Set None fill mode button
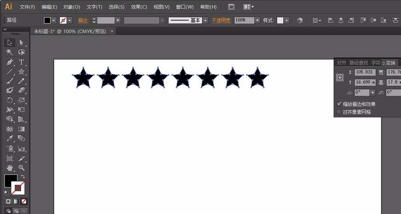The height and width of the screenshot is (214, 401). [x=24, y=202]
